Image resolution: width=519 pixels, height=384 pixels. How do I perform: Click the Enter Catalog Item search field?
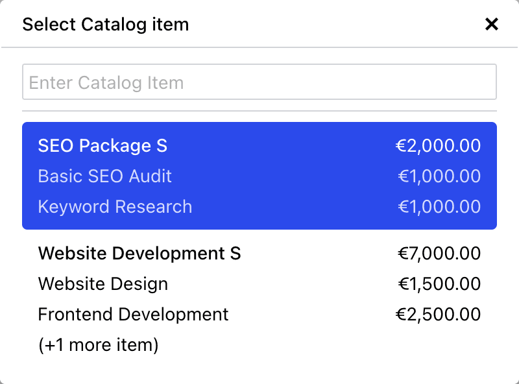[x=259, y=82]
